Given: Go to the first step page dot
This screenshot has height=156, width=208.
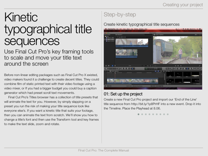Looking at the screenshot, I should pos(139,114).
